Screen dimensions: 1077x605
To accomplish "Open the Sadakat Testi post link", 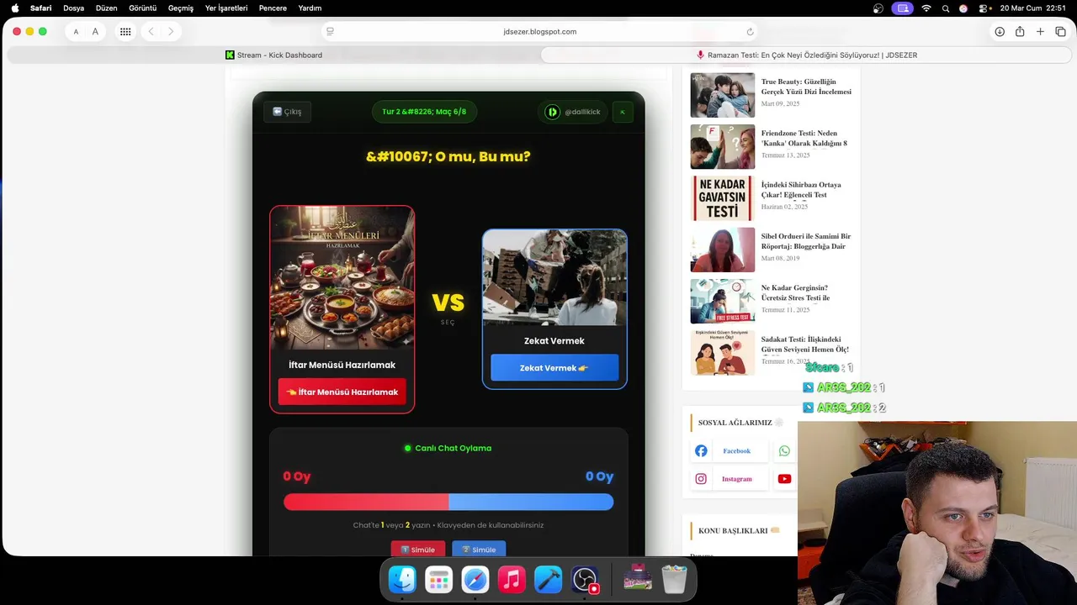I will click(x=805, y=344).
